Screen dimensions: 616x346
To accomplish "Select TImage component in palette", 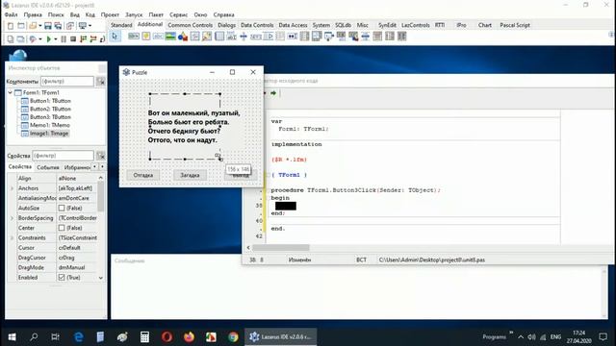I will click(x=170, y=37).
